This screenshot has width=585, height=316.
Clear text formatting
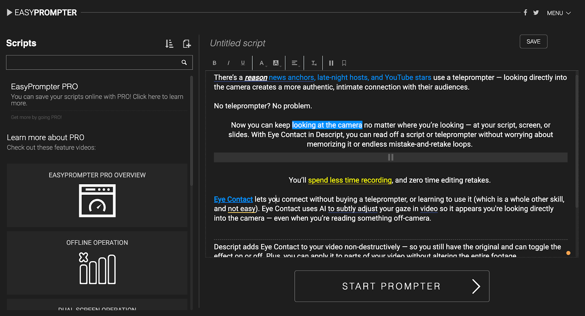click(314, 63)
